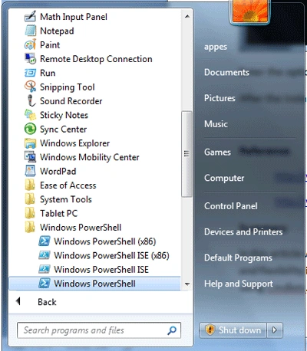Click the scrollbar down arrow
The image size is (307, 351).
(187, 284)
